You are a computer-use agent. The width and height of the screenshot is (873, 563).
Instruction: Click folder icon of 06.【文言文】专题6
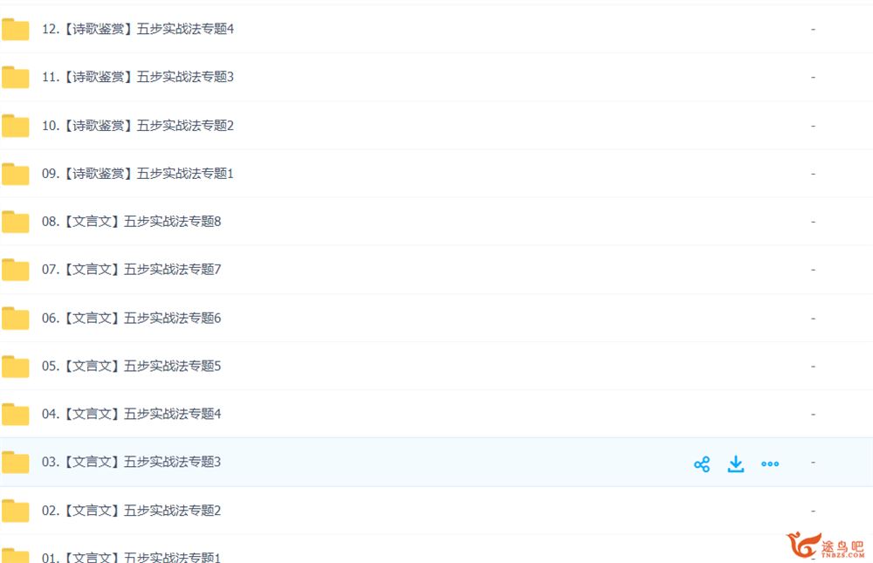pos(16,318)
